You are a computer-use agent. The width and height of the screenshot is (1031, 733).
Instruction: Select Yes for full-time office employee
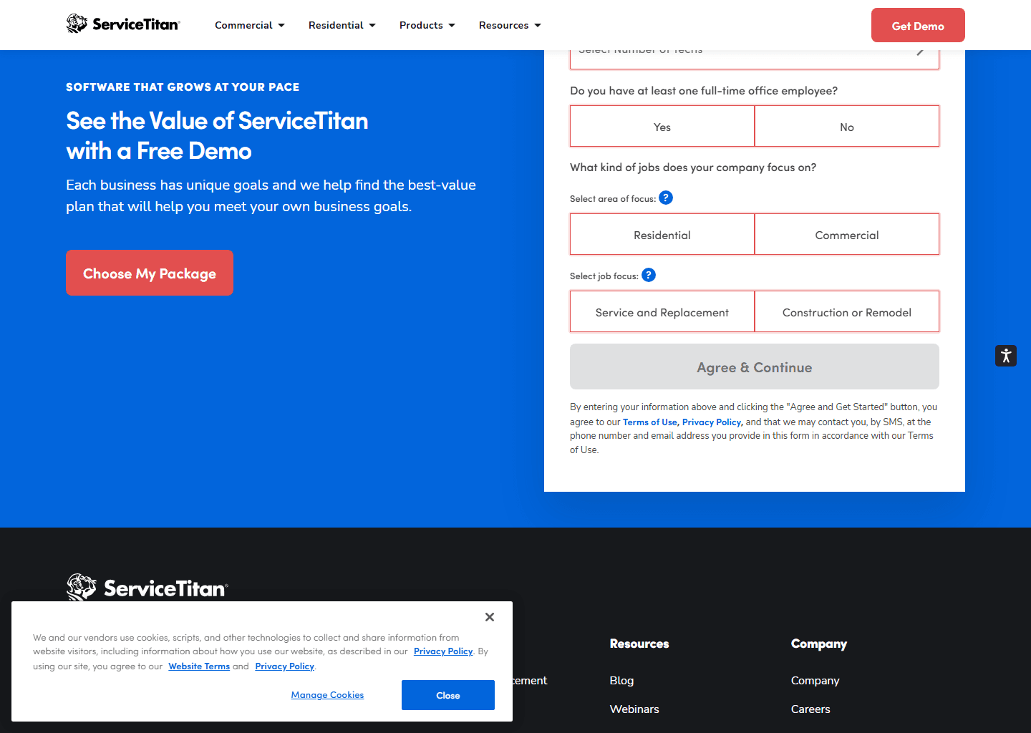662,127
